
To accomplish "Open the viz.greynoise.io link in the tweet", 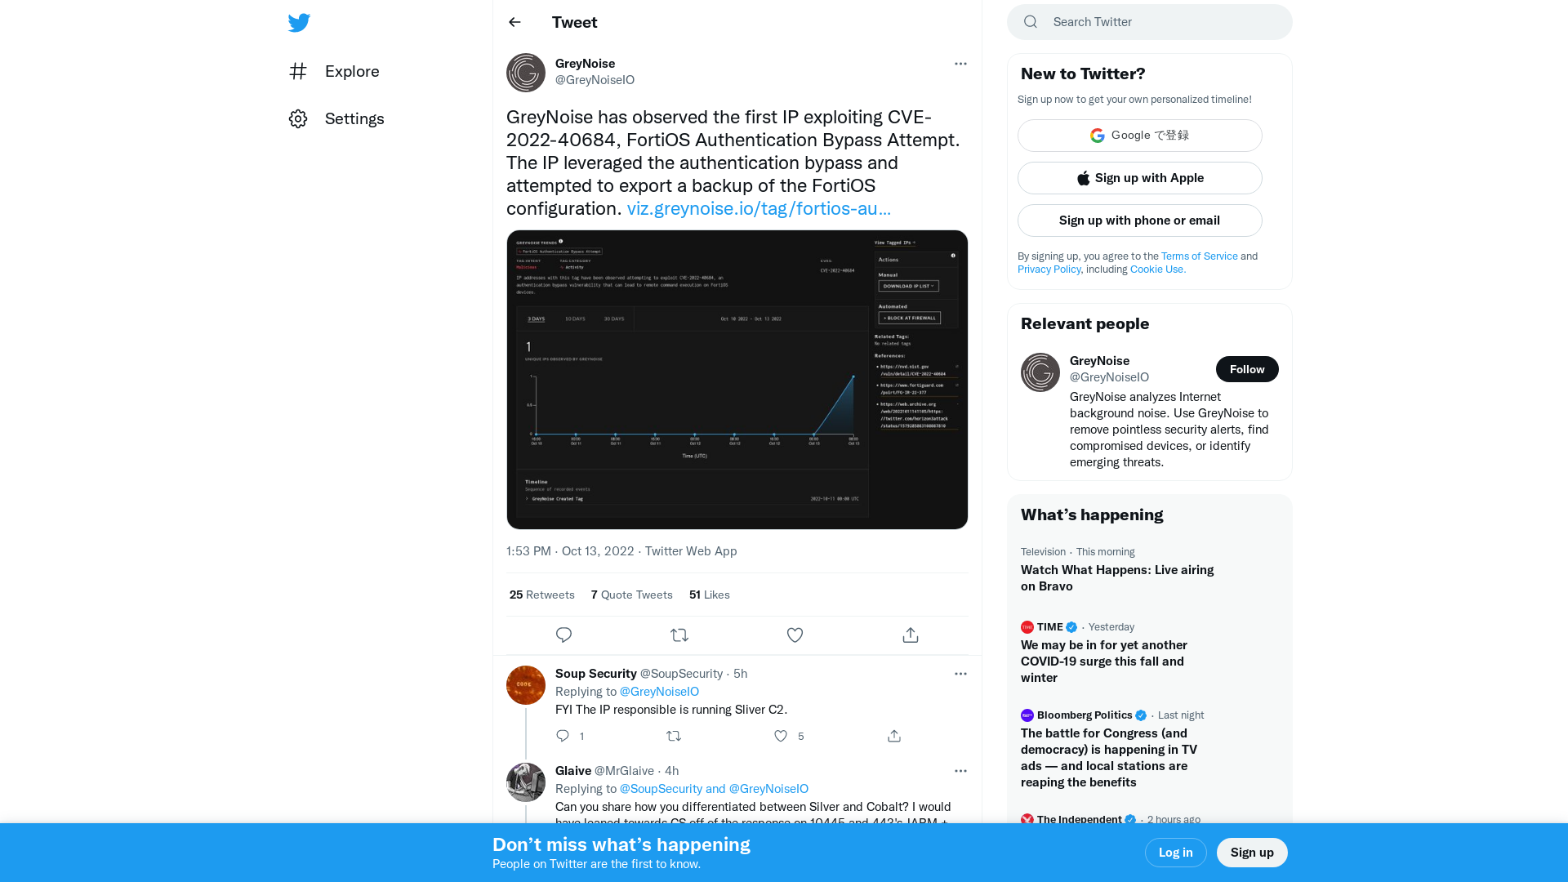I will [759, 209].
